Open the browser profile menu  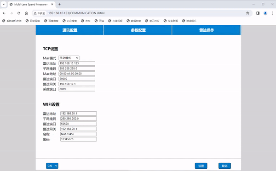265,13
